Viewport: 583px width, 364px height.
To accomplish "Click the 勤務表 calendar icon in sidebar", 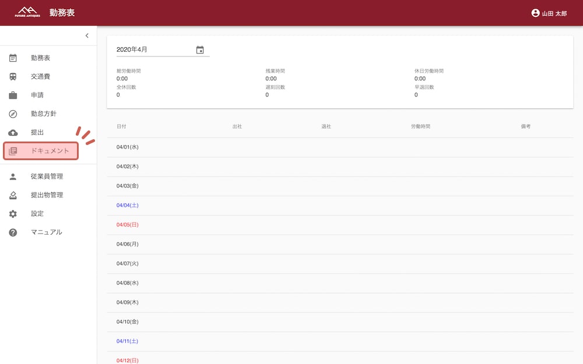I will click(13, 58).
